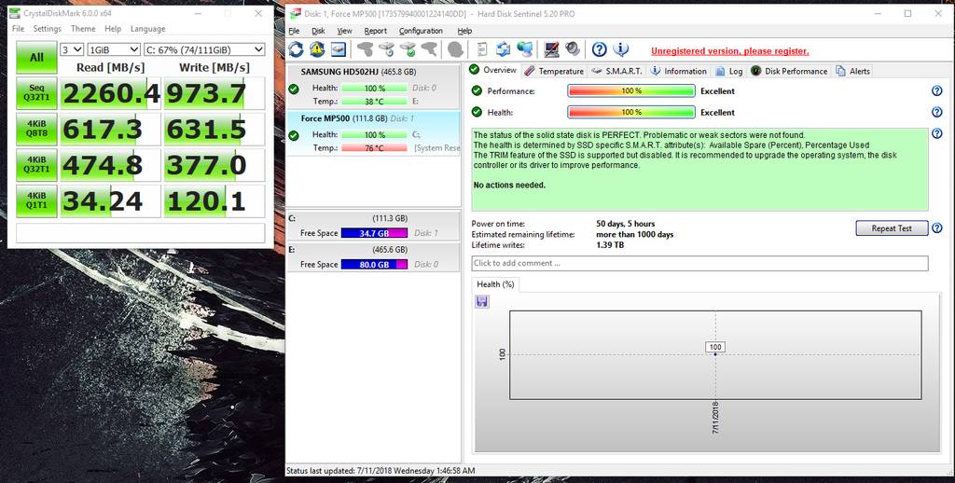Click the Unregistered version, please register link
955x483 pixels.
(729, 51)
